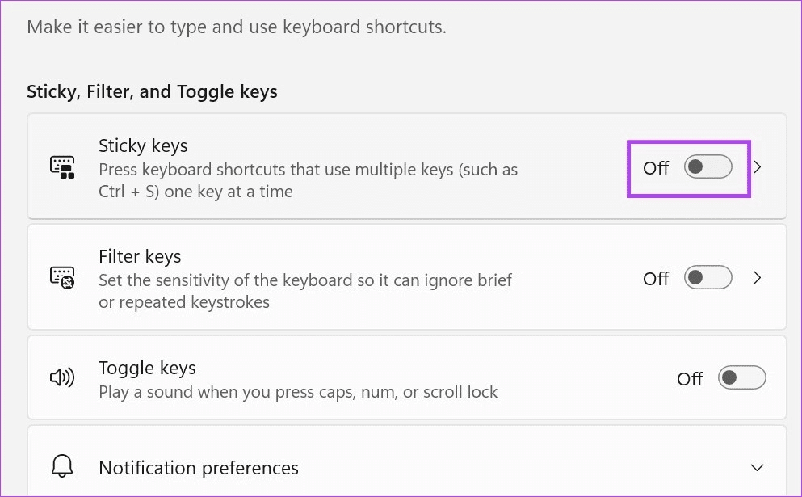
Task: Click the Off label next to Sticky keys
Action: click(x=655, y=168)
